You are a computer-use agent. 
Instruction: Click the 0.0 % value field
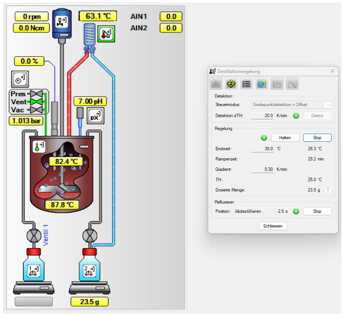[x=29, y=61]
